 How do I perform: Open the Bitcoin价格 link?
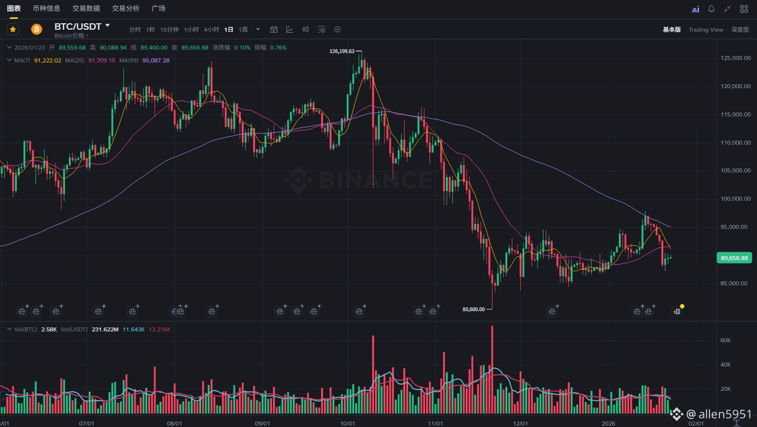coord(71,36)
